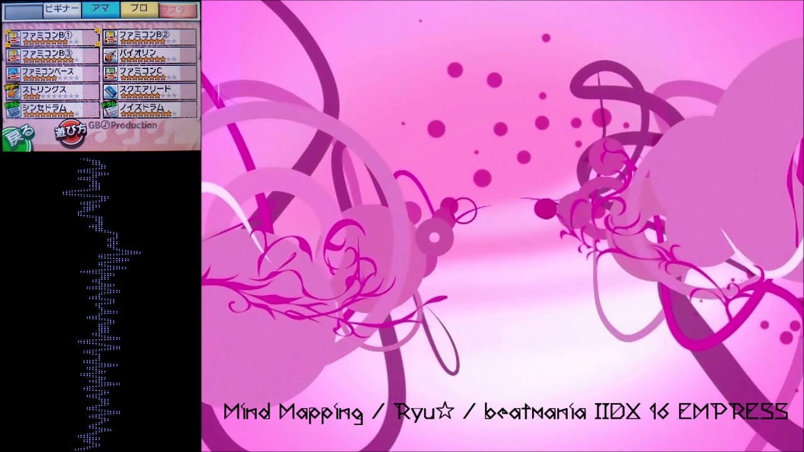Click the ファミコンB① instrument icon
Screen dimensions: 804x452
click(x=13, y=38)
